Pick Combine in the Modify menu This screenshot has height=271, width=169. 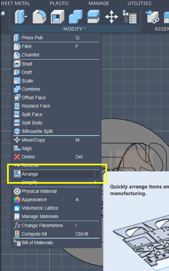[56, 89]
